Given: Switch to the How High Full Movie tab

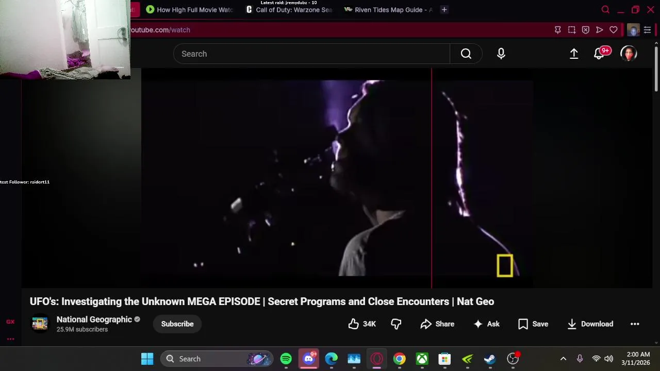Looking at the screenshot, I should coord(190,10).
